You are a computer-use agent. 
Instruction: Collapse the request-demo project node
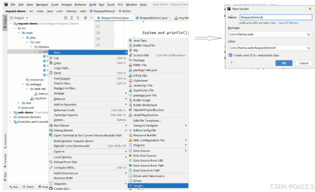(x=10, y=24)
